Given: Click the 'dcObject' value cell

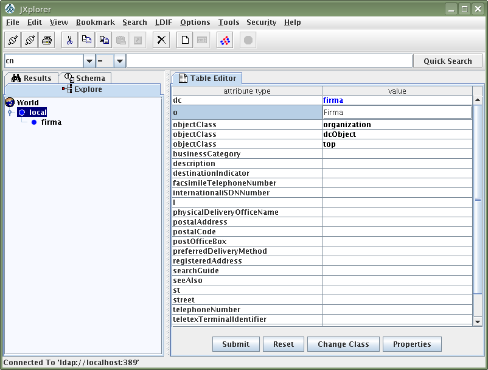Looking at the screenshot, I should tap(397, 134).
